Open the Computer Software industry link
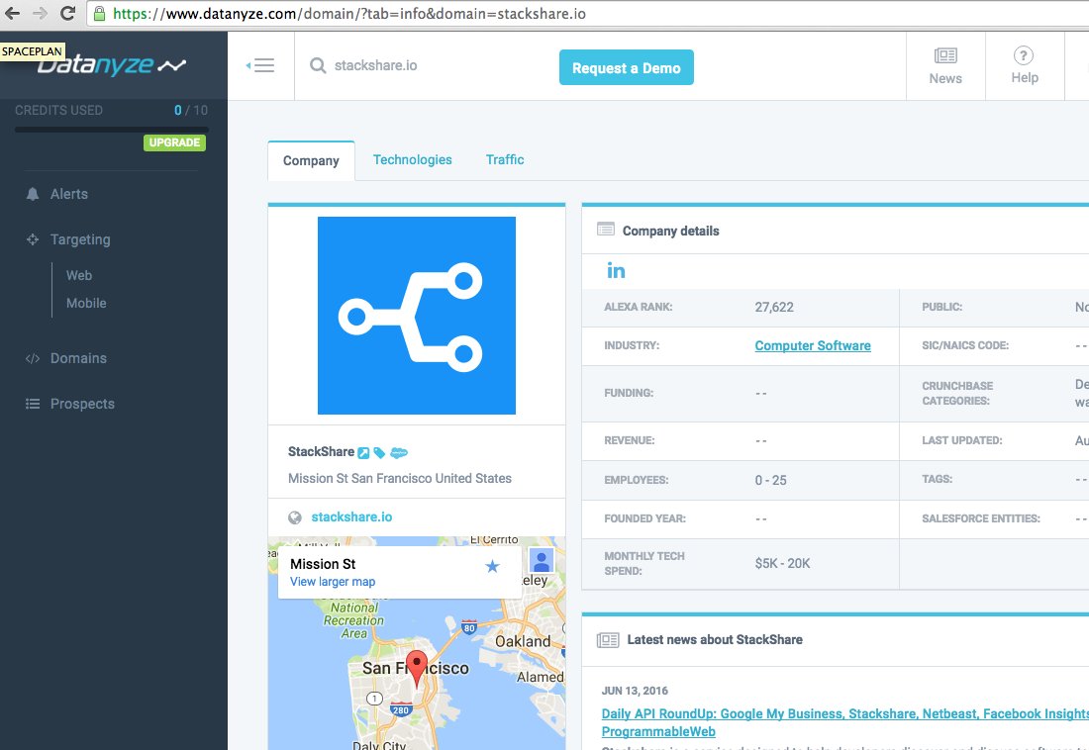The width and height of the screenshot is (1089, 750). (813, 345)
